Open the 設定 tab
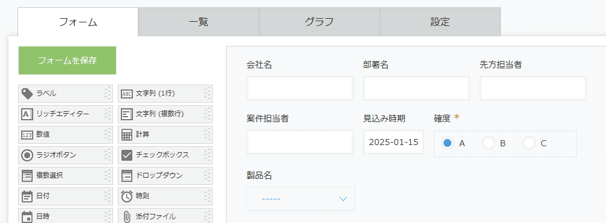Image resolution: width=606 pixels, height=223 pixels. tap(440, 22)
